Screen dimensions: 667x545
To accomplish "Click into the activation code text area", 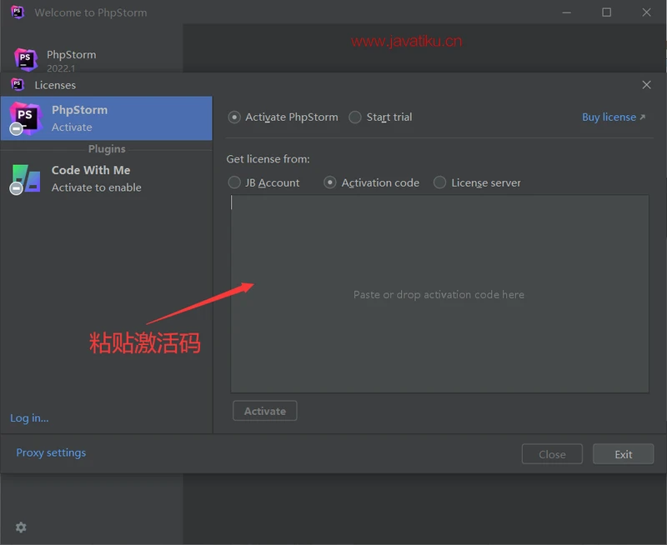I will click(x=439, y=293).
